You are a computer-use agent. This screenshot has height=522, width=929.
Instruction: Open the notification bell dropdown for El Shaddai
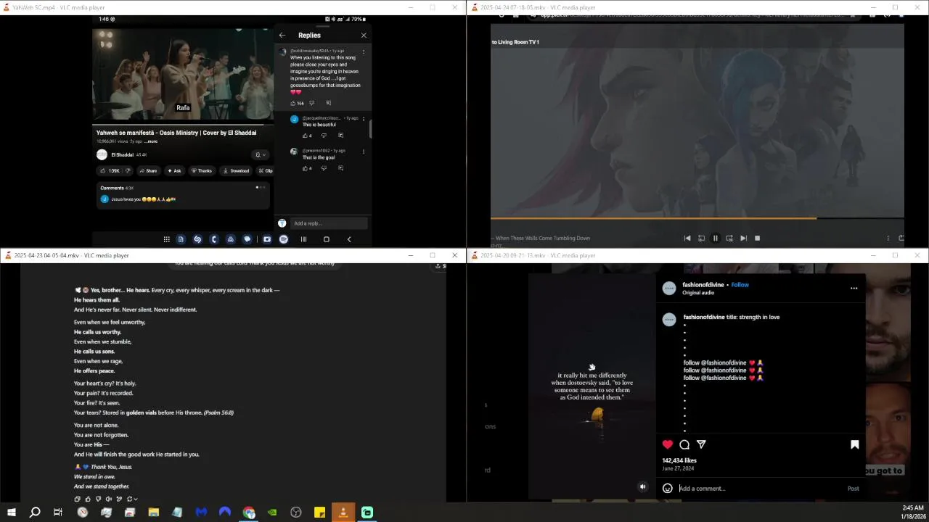tap(260, 154)
